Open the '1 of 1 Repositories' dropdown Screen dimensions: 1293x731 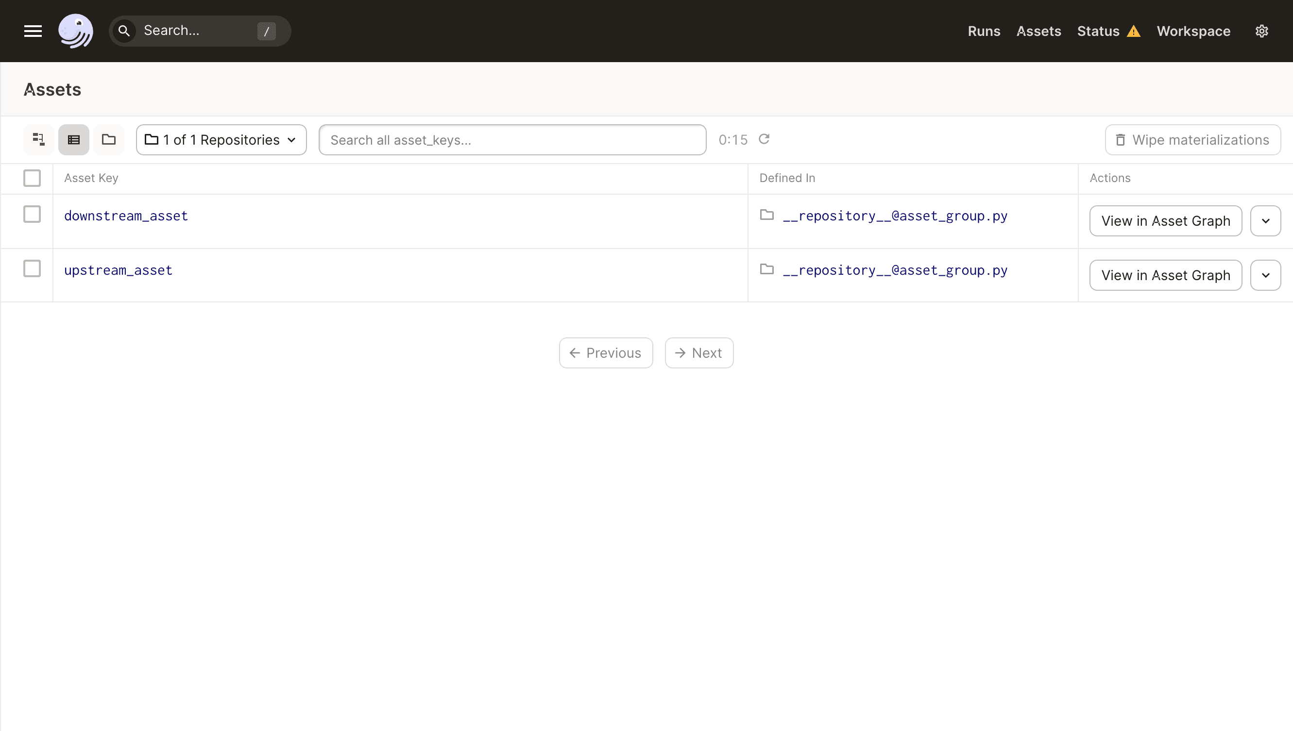point(221,140)
